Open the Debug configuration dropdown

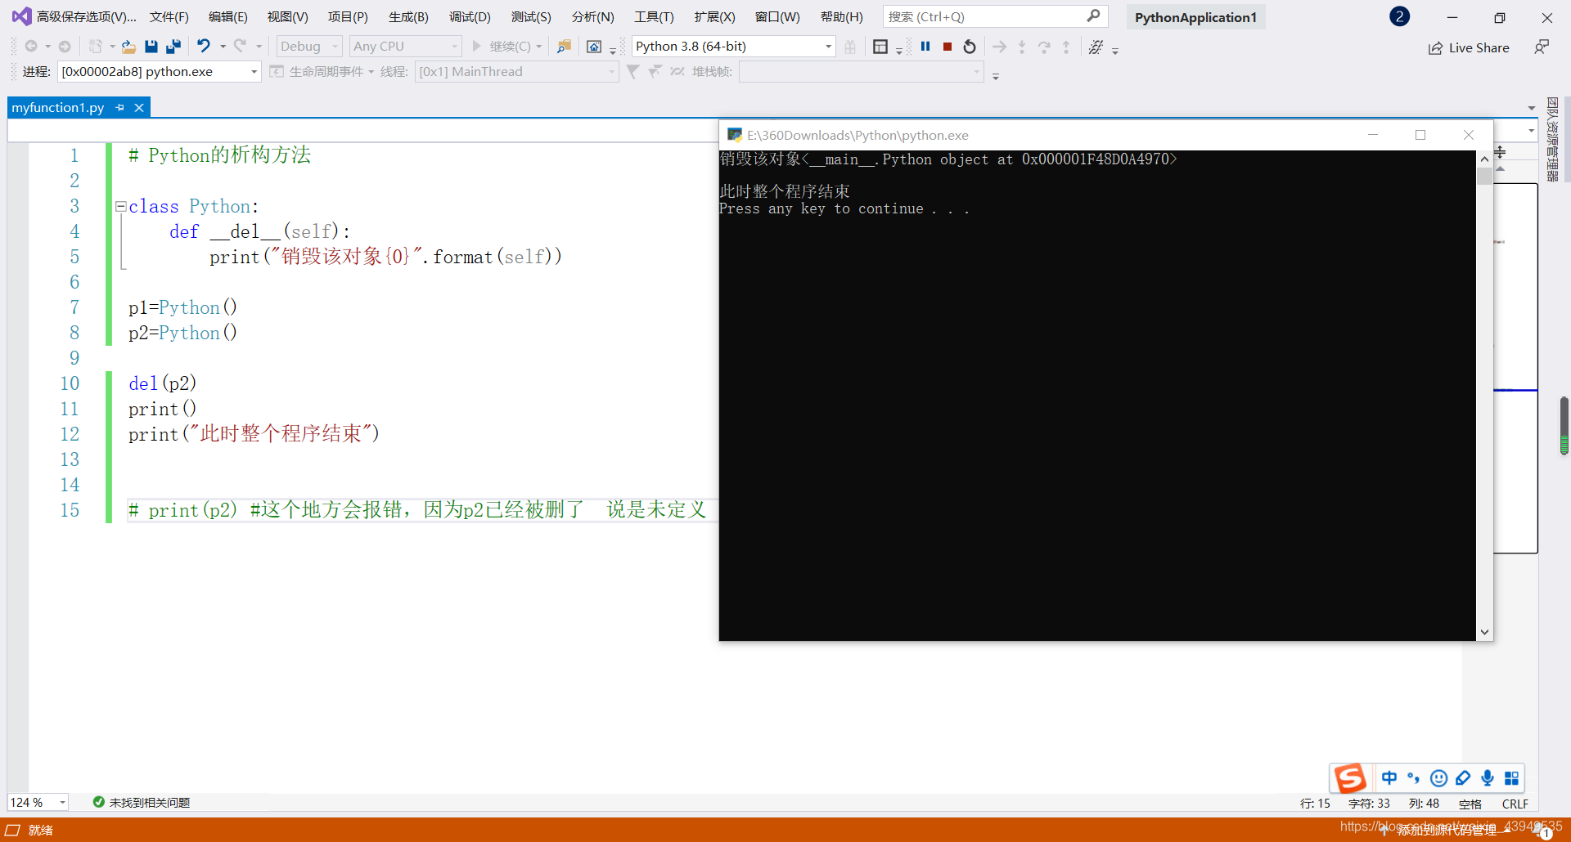pos(309,47)
